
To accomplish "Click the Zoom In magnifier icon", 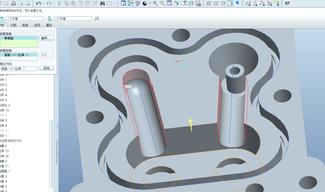I will 155,3.
